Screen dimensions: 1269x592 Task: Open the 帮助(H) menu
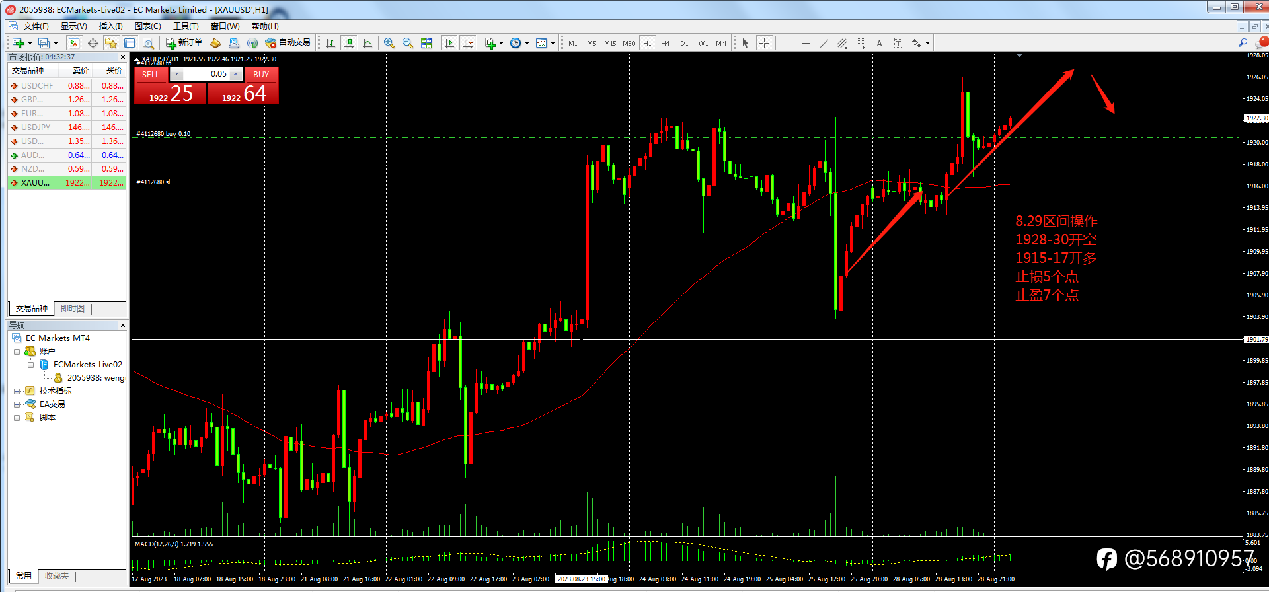[x=265, y=26]
